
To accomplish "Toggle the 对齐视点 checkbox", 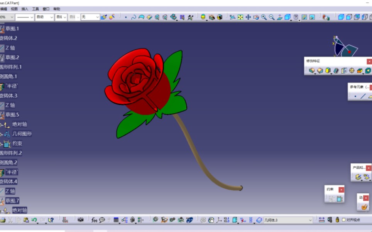I will 343,220.
